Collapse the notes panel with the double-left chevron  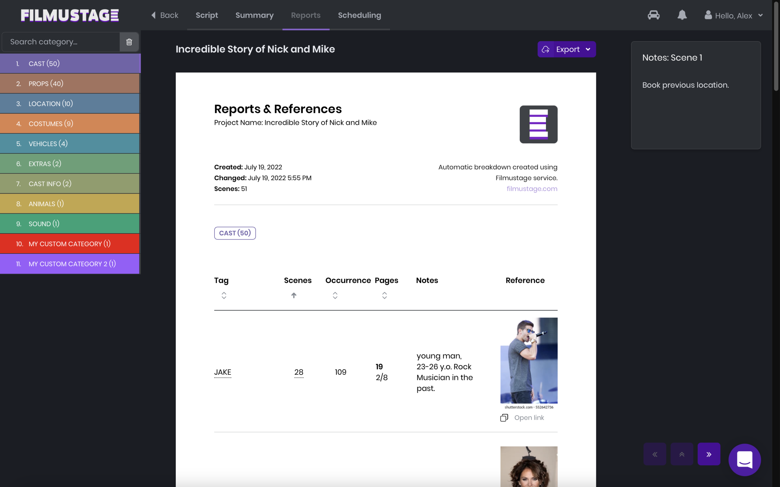coord(654,454)
